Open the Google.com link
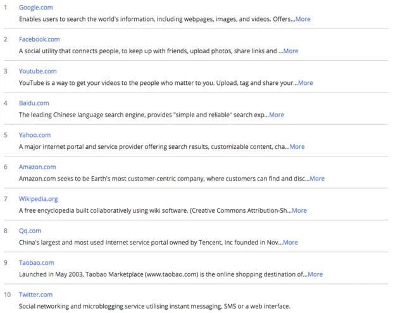 (x=36, y=7)
